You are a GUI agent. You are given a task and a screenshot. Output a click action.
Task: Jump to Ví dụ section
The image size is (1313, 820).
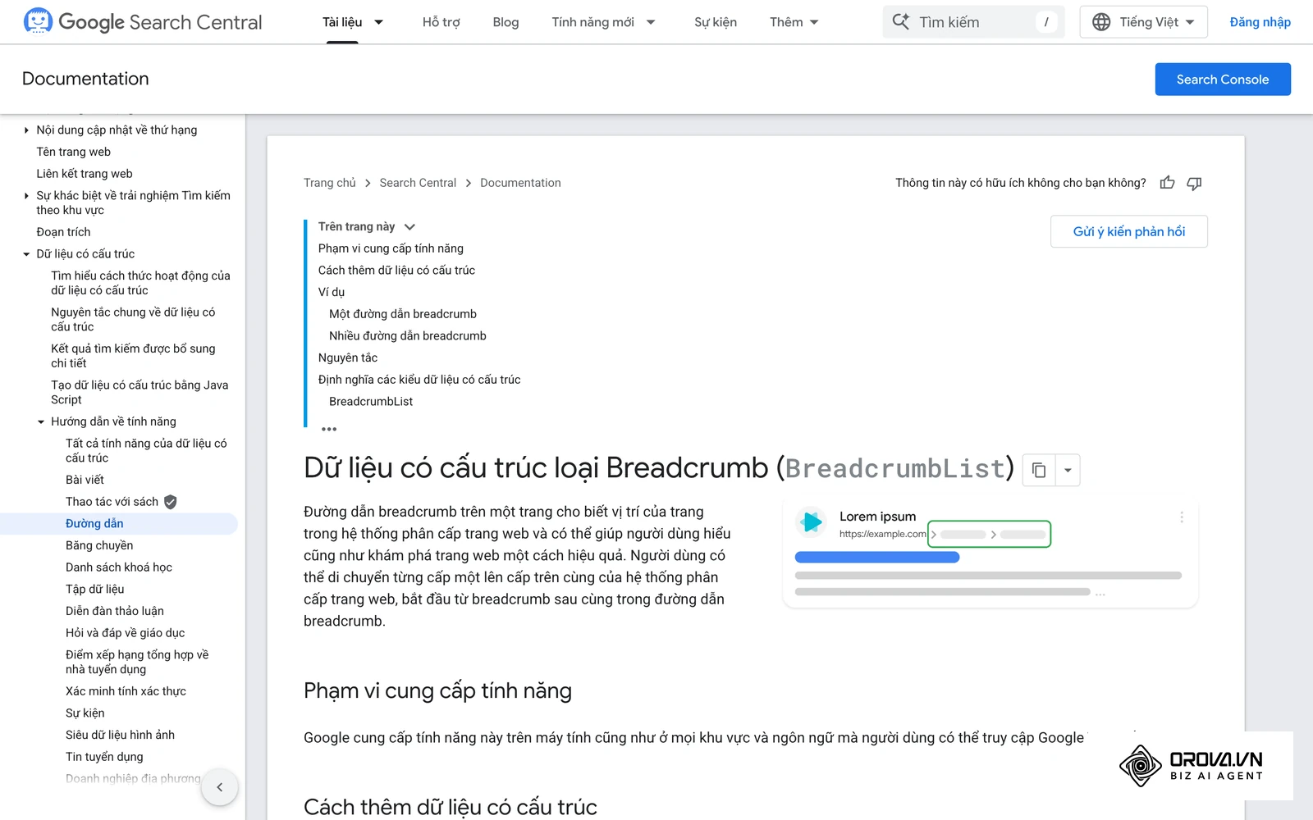(332, 292)
